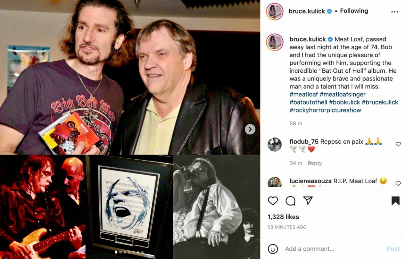This screenshot has height=259, width=405.
Task: Open the #rockyhorrorpictureshow hashtag
Action: pyautogui.click(x=325, y=110)
